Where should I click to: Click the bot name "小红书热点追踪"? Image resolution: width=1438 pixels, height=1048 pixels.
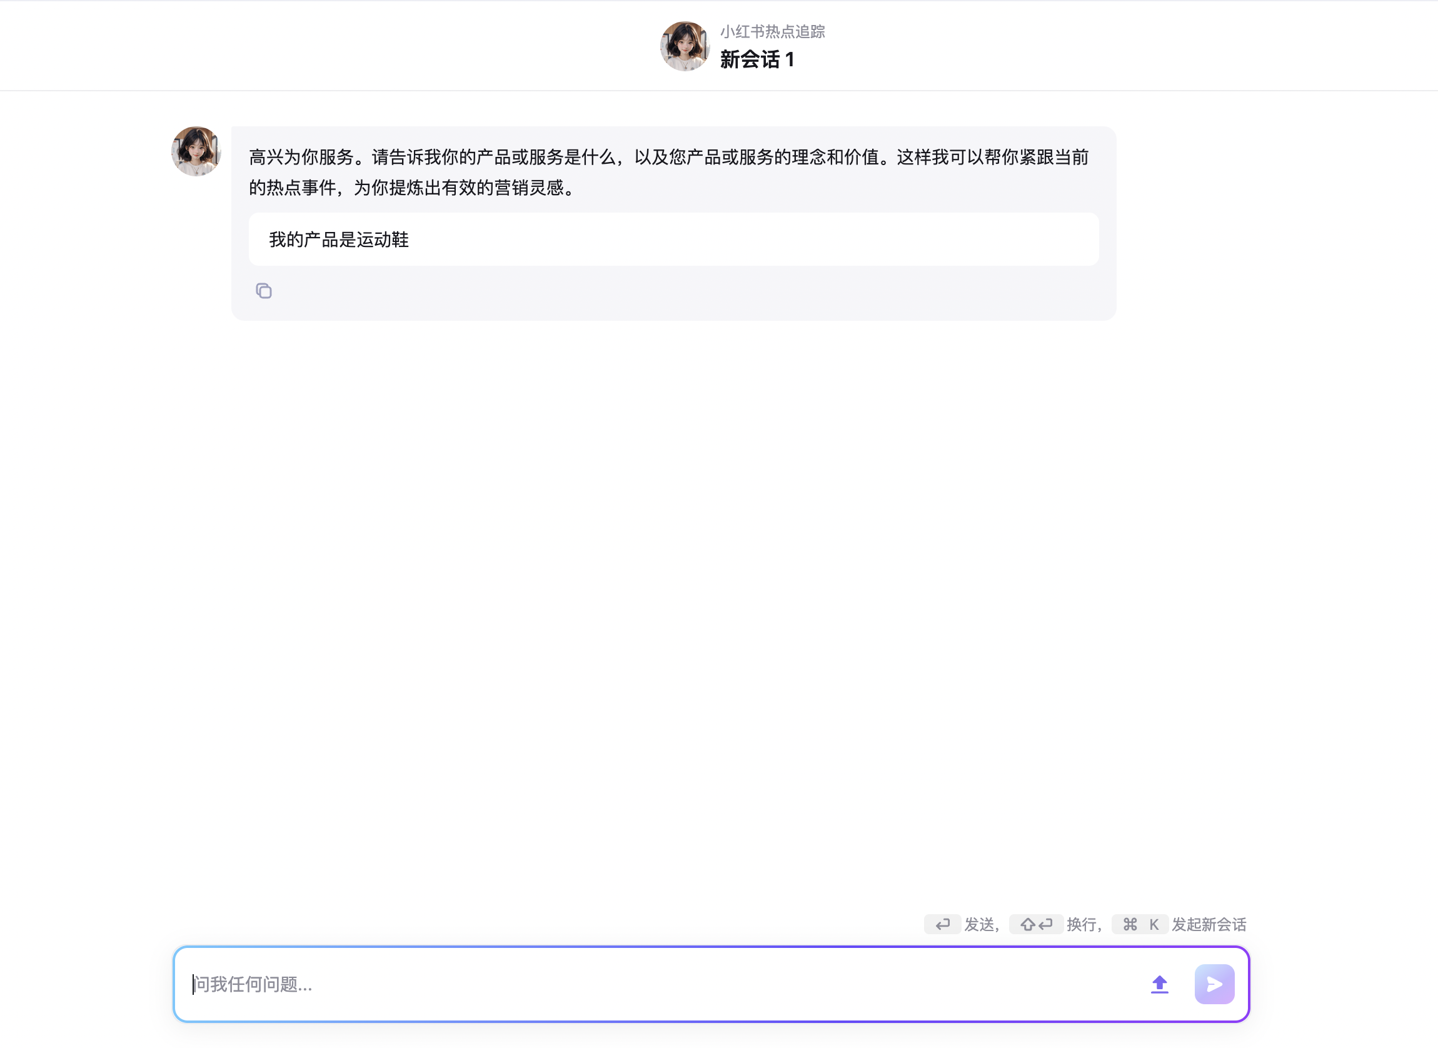click(773, 32)
